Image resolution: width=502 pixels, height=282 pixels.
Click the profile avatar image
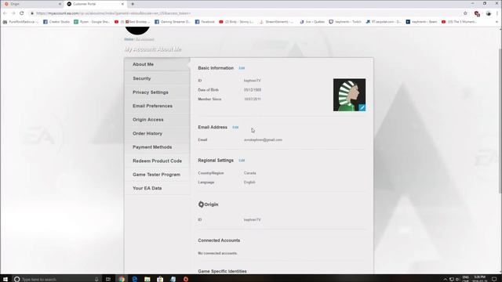tap(349, 95)
